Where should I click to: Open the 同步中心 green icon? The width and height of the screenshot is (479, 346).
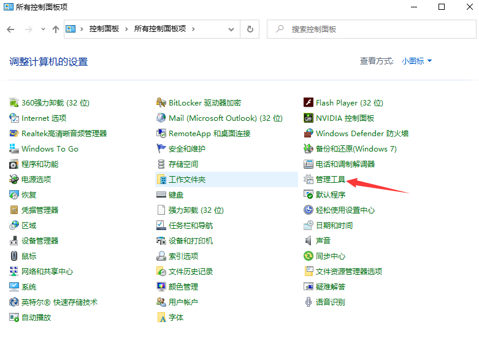[x=308, y=256]
